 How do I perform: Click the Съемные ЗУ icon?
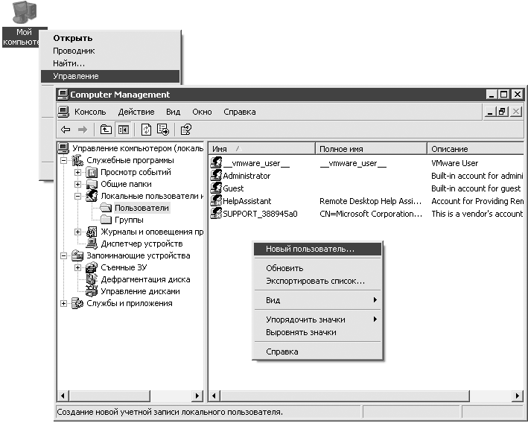(x=92, y=267)
